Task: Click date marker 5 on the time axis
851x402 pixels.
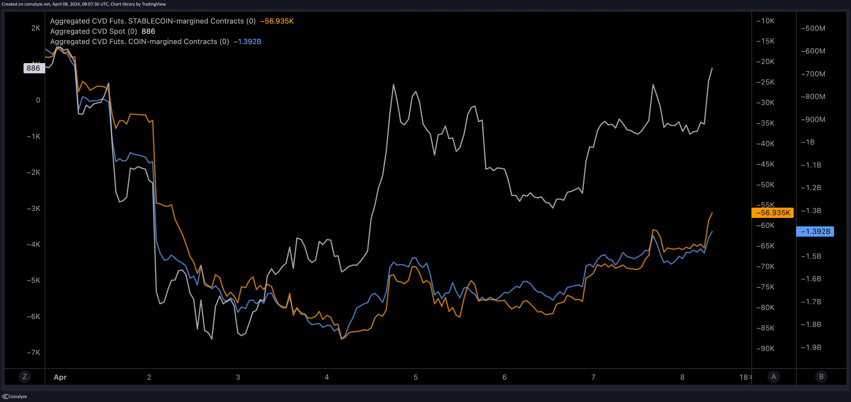Action: 416,377
